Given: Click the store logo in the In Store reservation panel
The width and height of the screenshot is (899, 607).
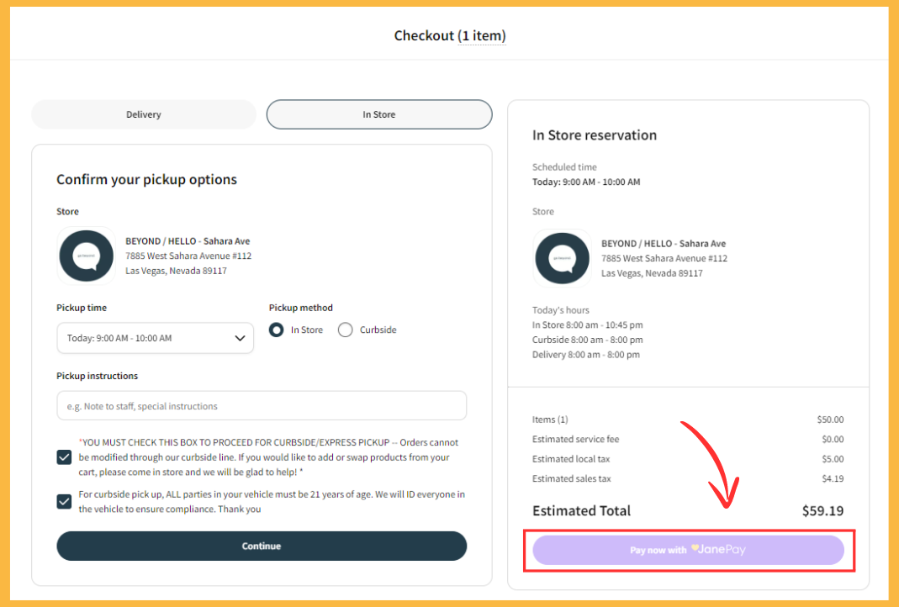Looking at the screenshot, I should coord(562,258).
